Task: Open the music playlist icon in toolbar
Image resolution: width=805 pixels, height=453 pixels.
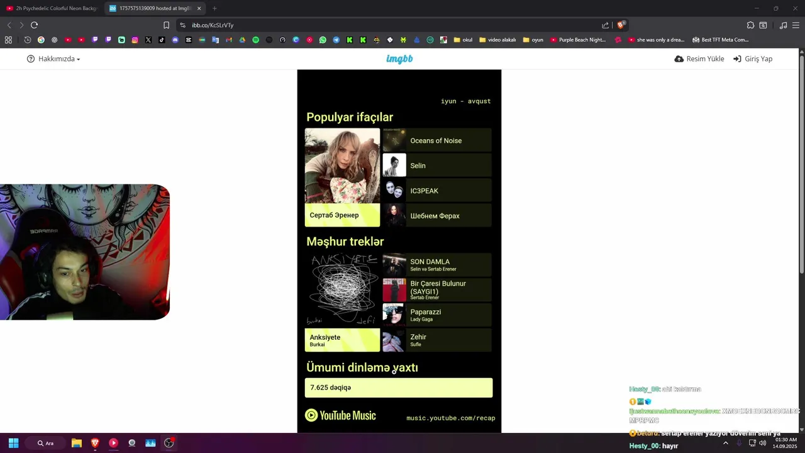Action: (x=783, y=25)
